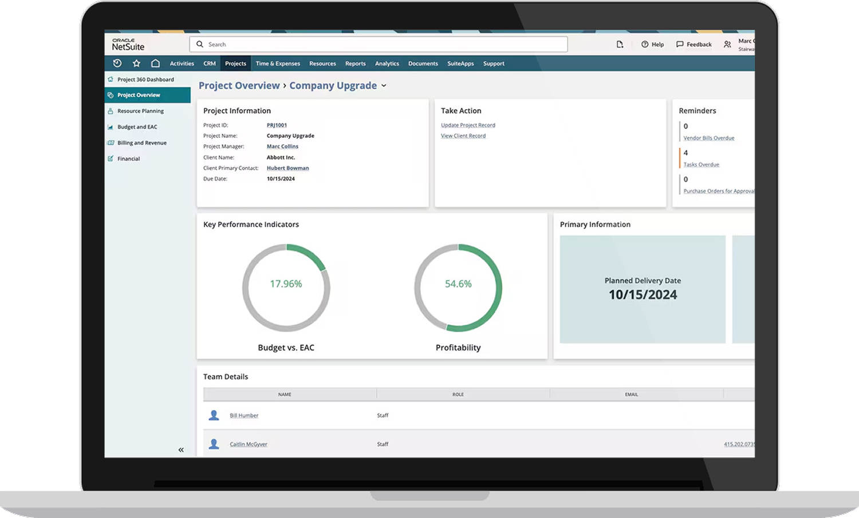Open the user role switcher icon
Image resolution: width=859 pixels, height=518 pixels.
tap(727, 45)
